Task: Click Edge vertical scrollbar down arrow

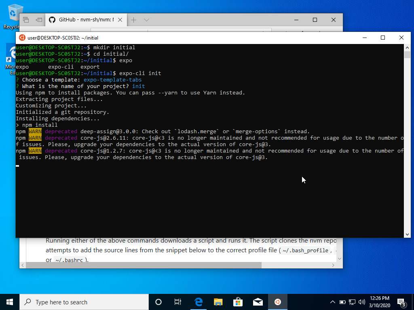Action: [340, 259]
